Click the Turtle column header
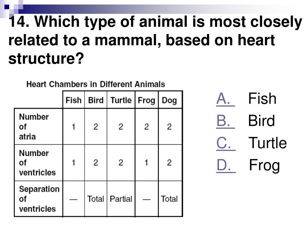308x231 pixels. click(x=121, y=100)
